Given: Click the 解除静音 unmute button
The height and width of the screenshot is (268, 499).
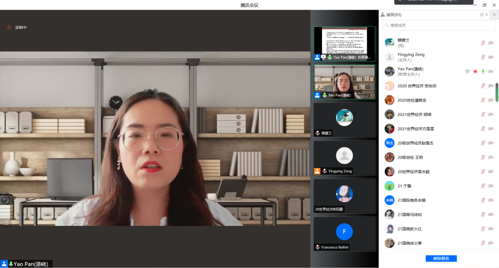Looking at the screenshot, I should point(441,259).
